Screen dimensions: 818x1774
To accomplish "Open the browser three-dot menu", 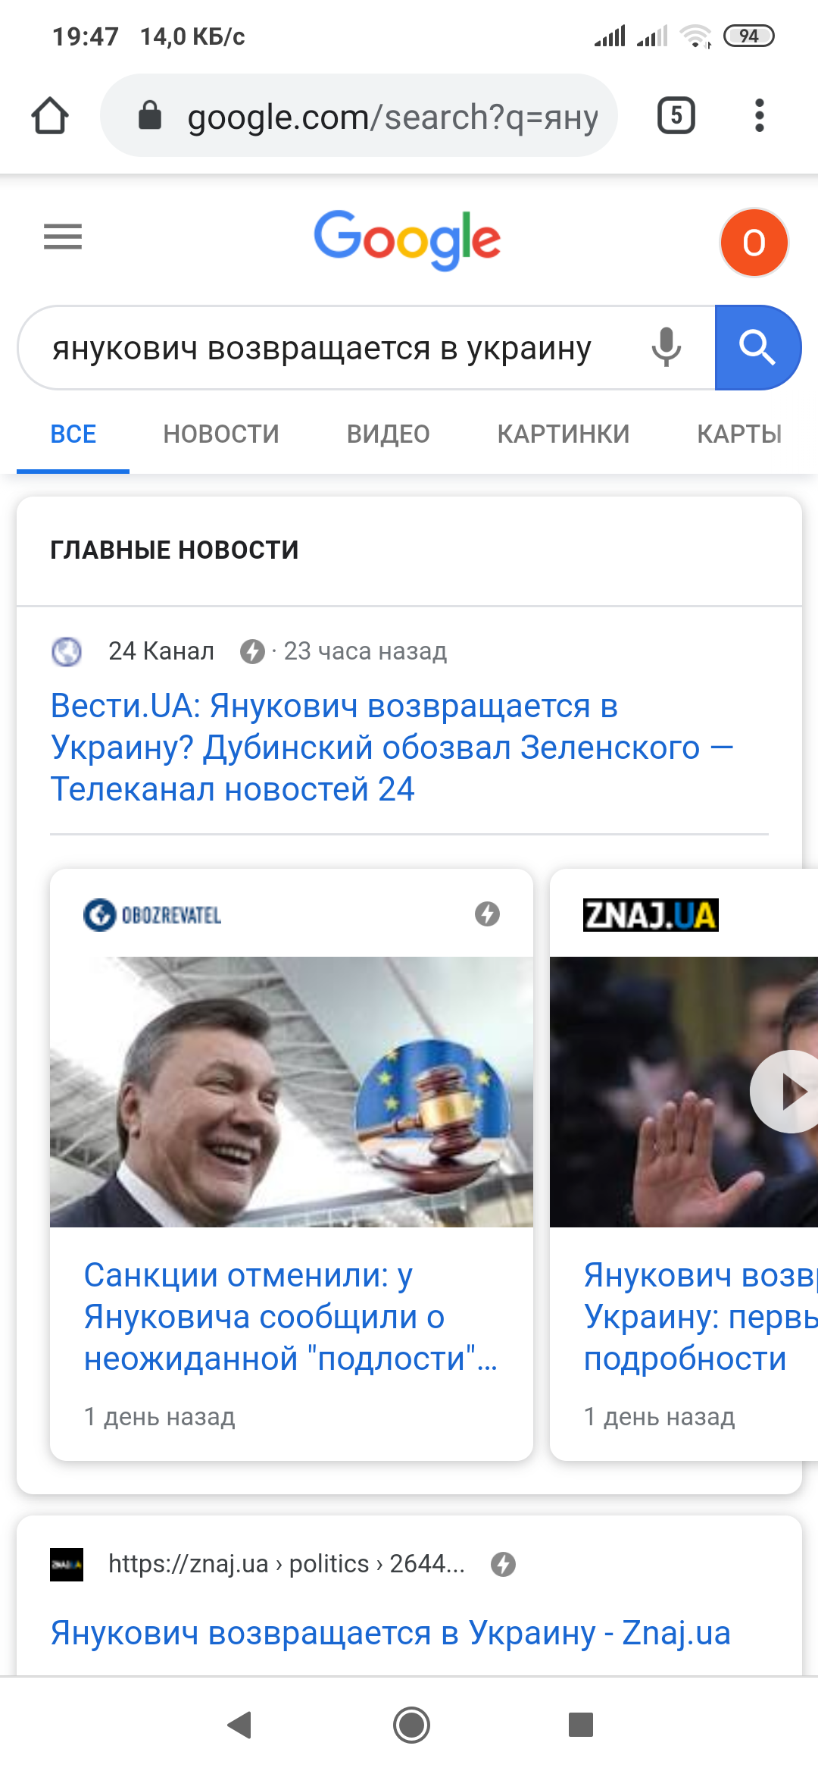I will tap(760, 116).
